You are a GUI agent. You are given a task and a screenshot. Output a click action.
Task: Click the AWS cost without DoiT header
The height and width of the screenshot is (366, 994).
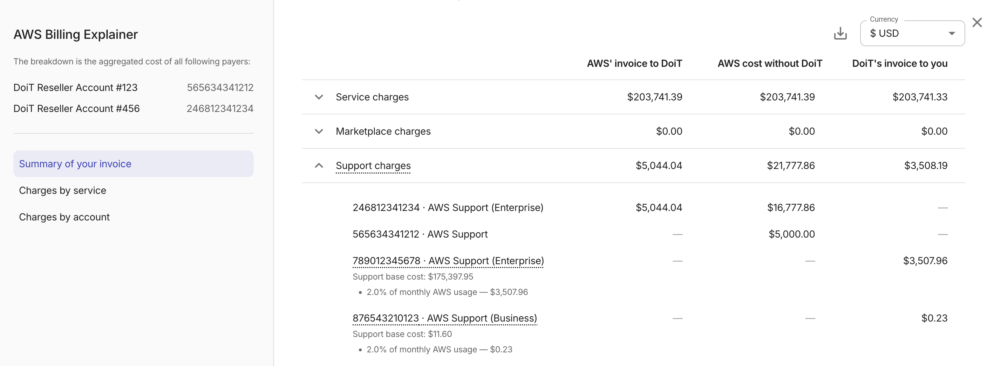tap(770, 64)
